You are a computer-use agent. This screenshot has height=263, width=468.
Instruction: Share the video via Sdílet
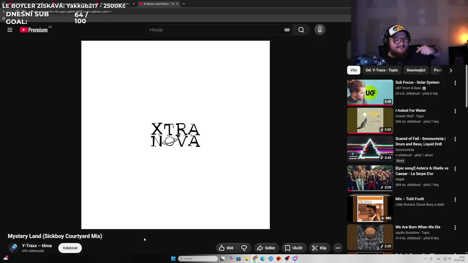(x=266, y=248)
